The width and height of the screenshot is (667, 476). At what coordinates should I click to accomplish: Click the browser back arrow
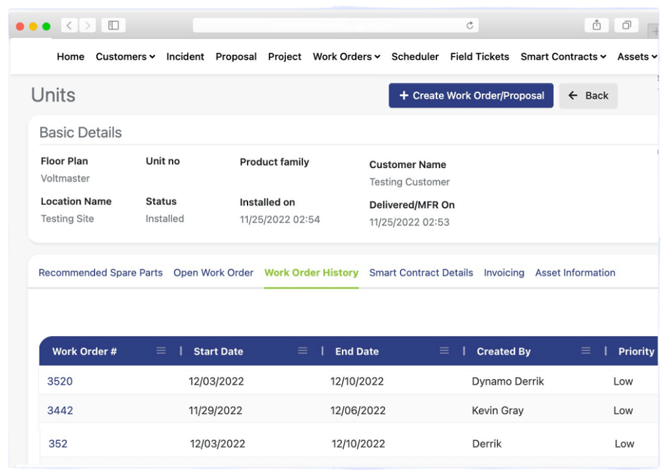[x=69, y=25]
